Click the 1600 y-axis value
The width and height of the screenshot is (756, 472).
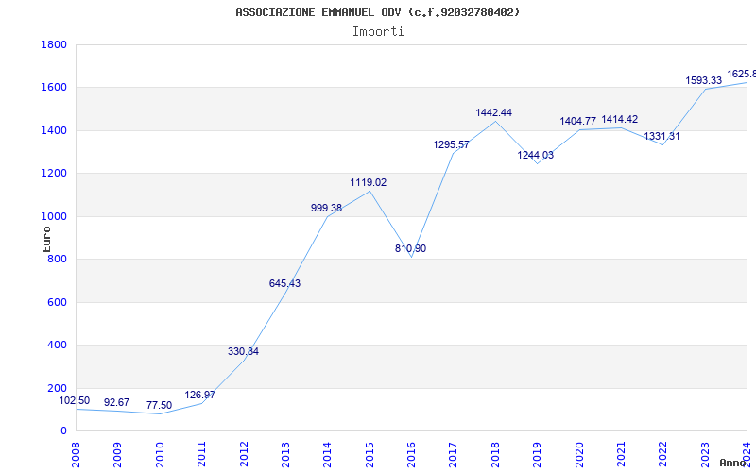pos(54,88)
